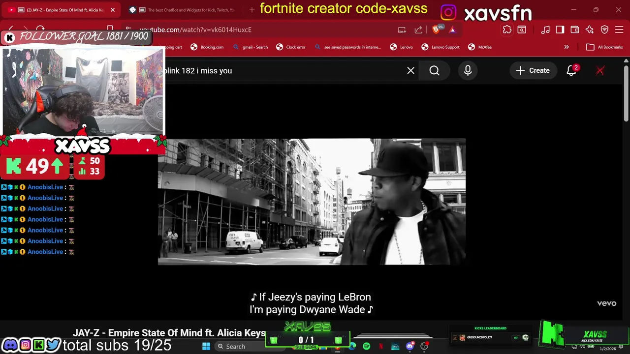Open the Booking.com bookmark
Screen dimensions: 630x354
tap(207, 47)
